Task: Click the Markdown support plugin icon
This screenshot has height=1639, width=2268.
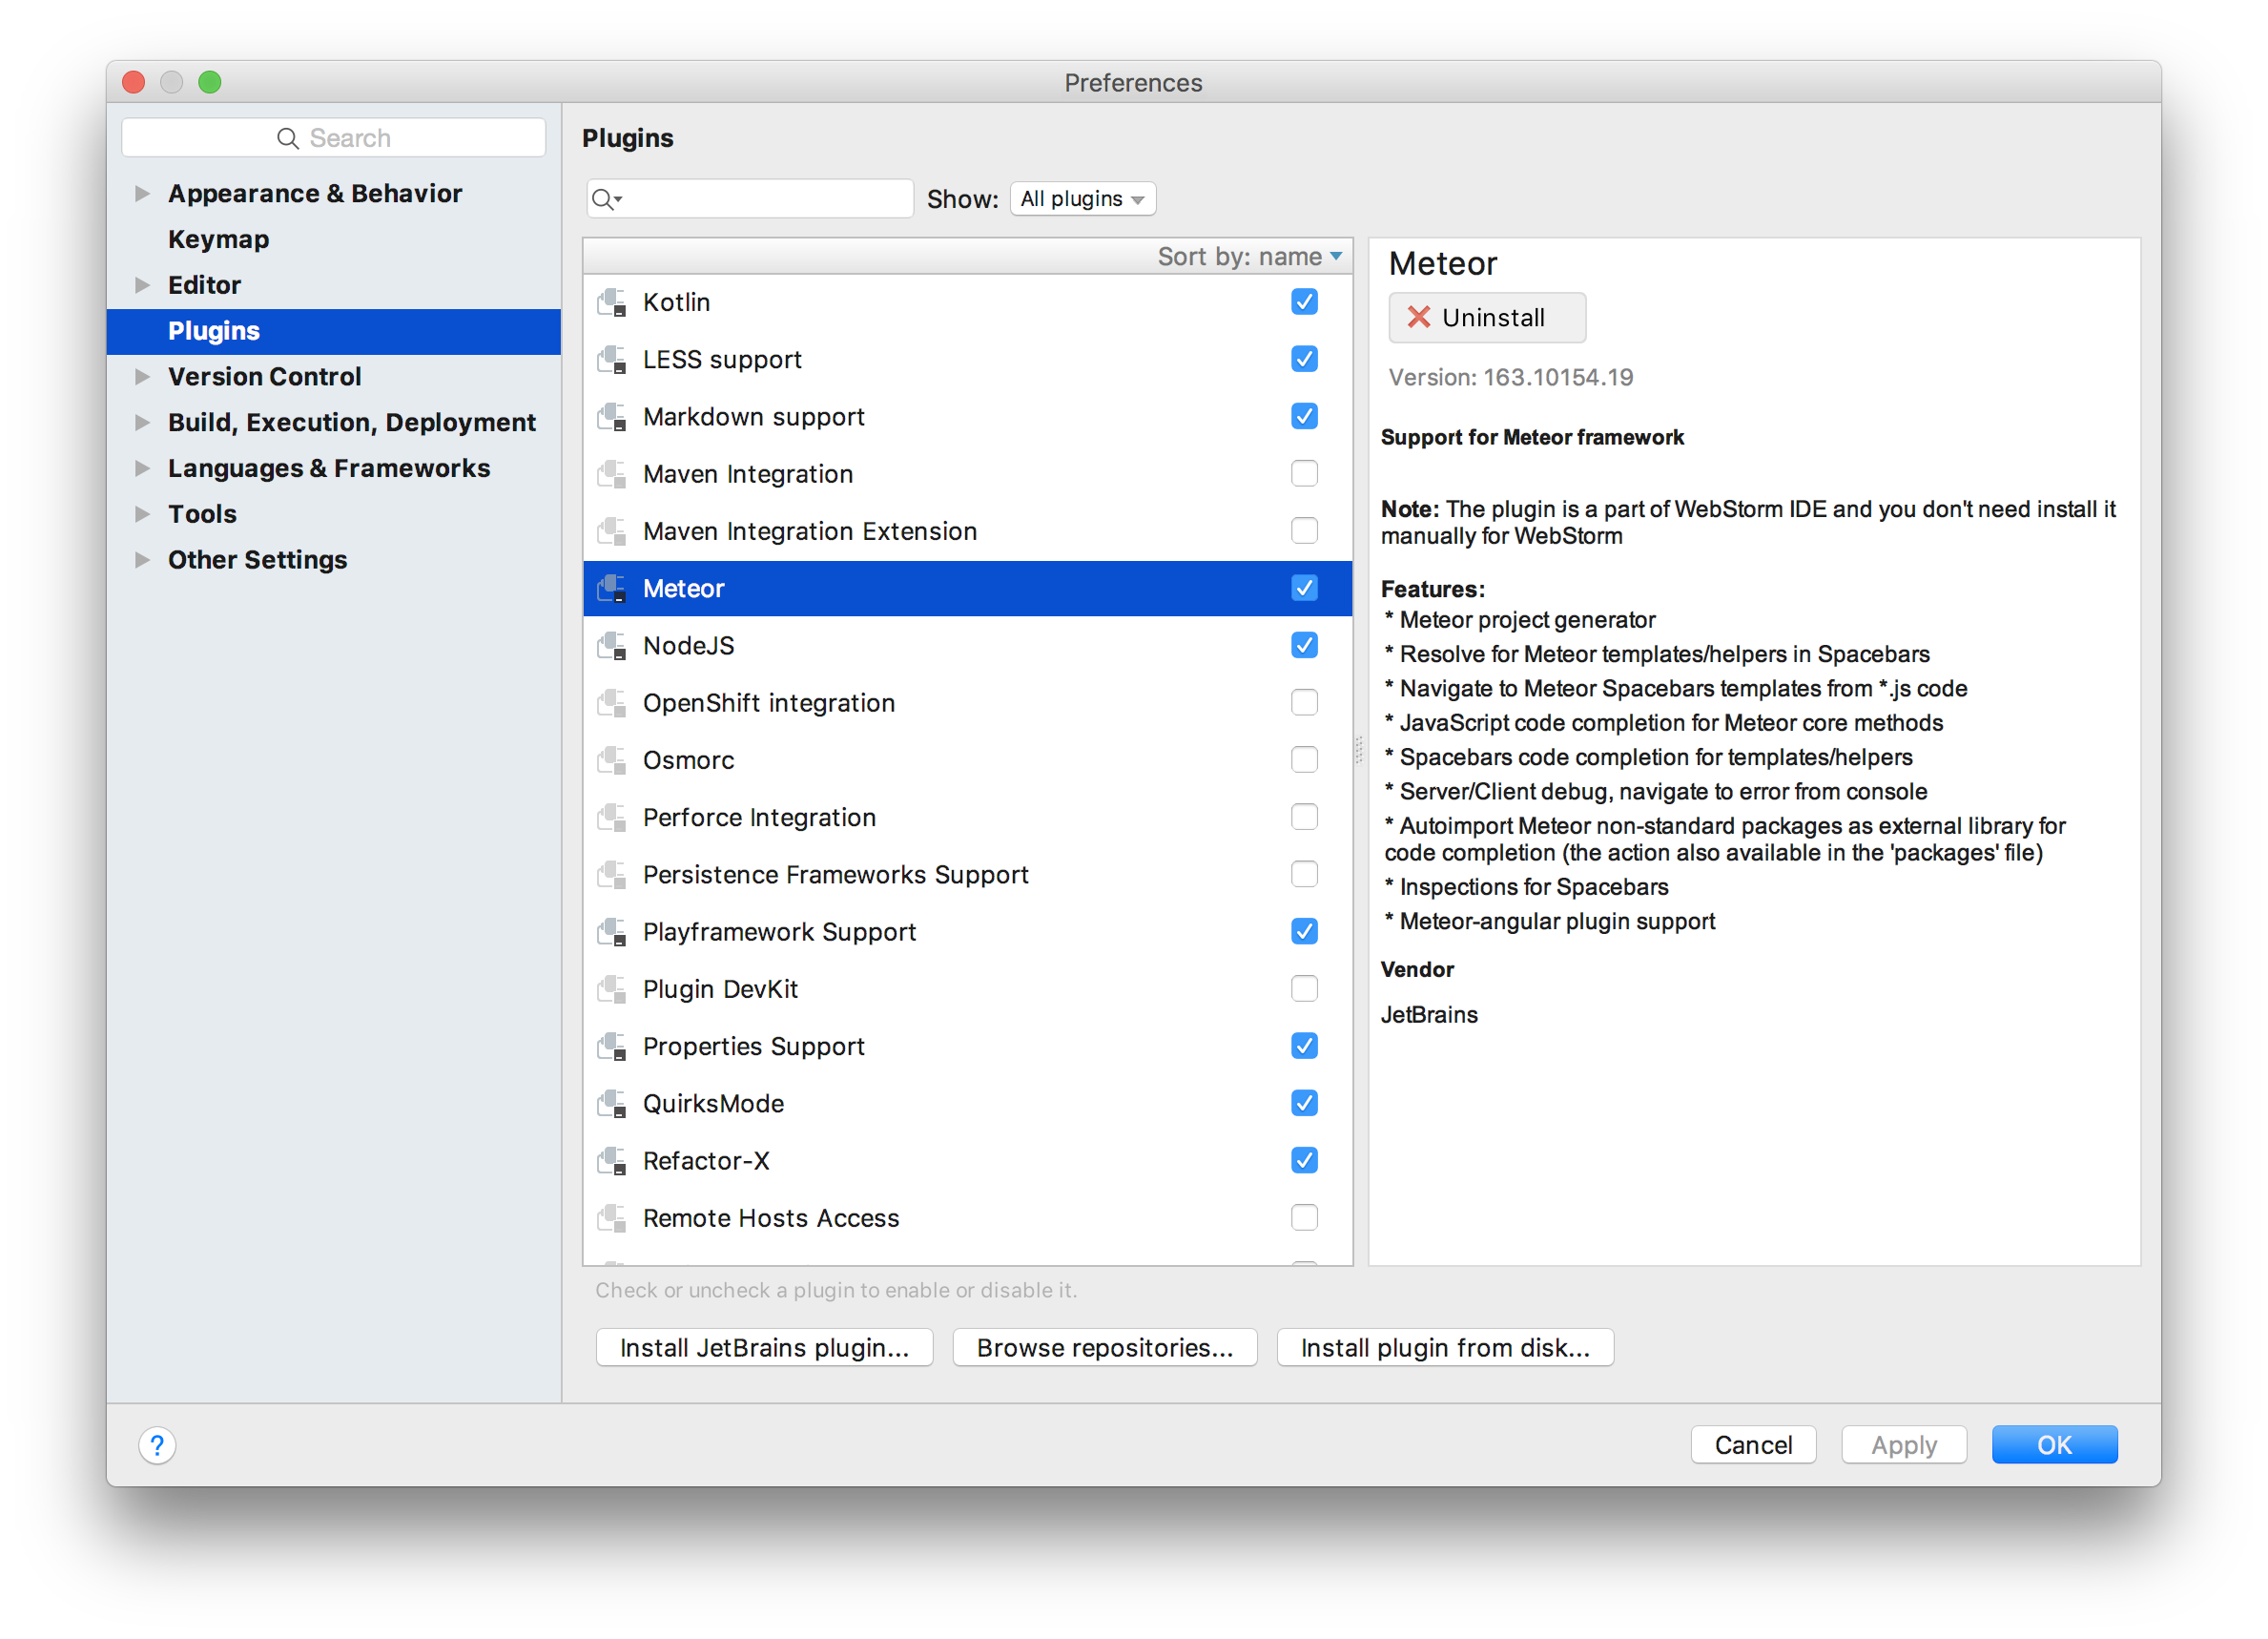Action: (x=612, y=417)
